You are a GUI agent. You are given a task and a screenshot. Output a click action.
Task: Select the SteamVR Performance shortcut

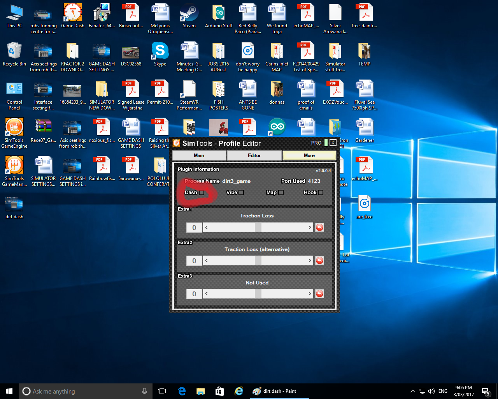(189, 95)
